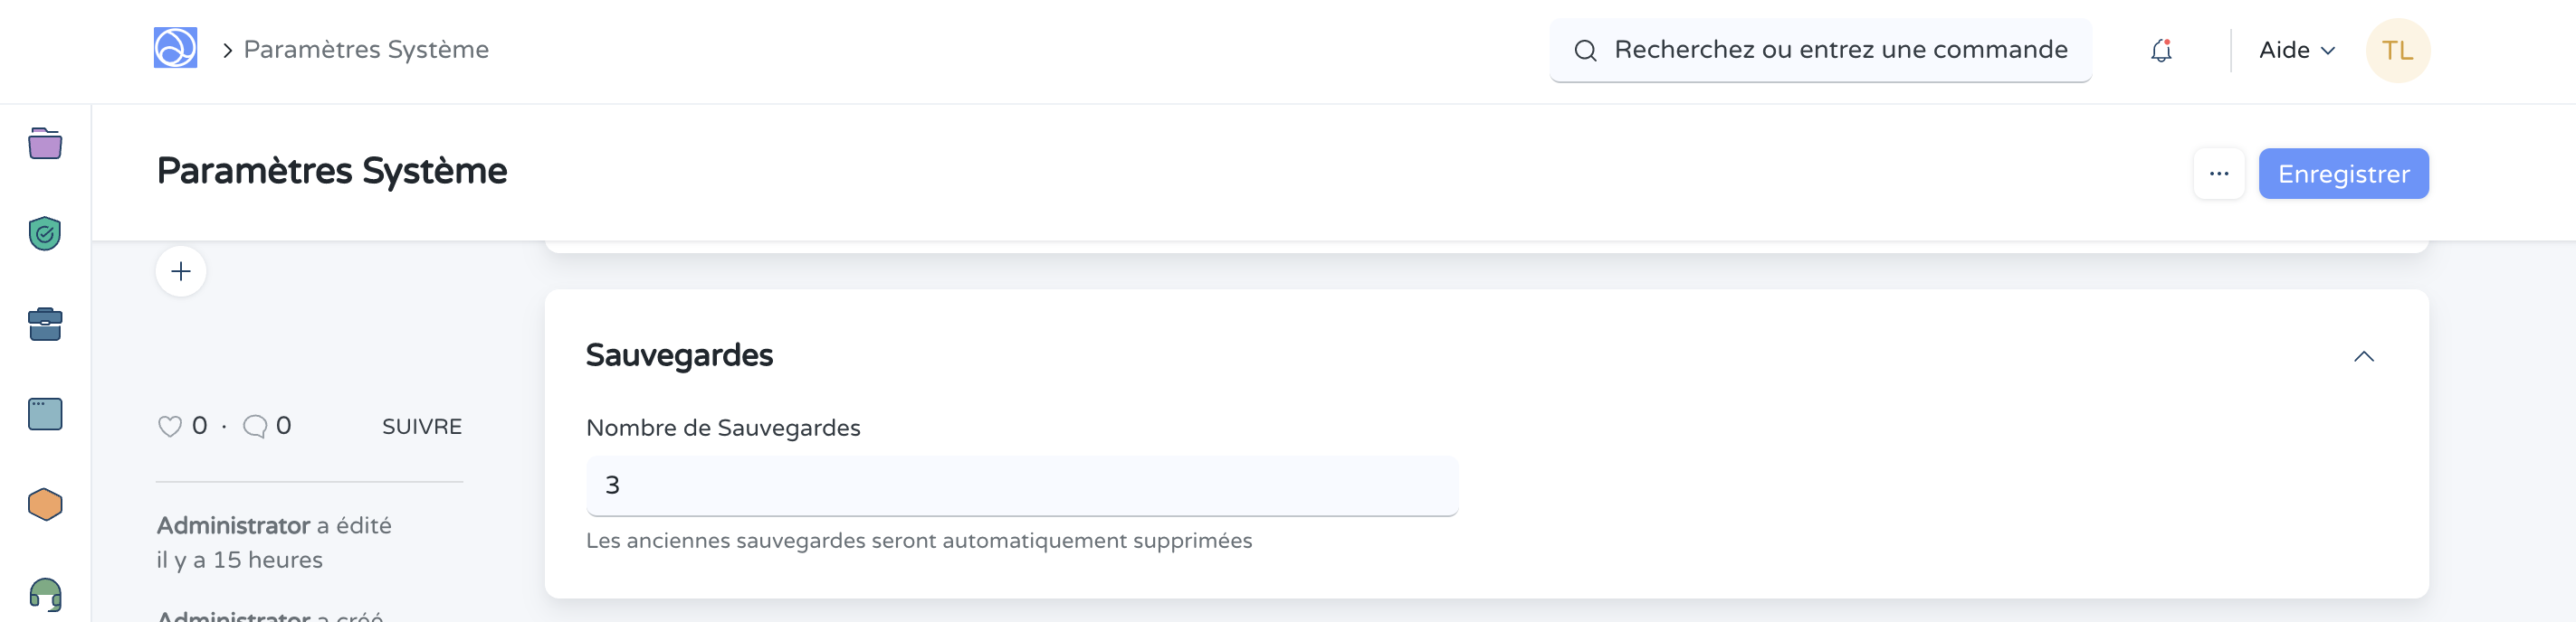
Task: Add a new workspace with the plus button
Action: point(181,270)
